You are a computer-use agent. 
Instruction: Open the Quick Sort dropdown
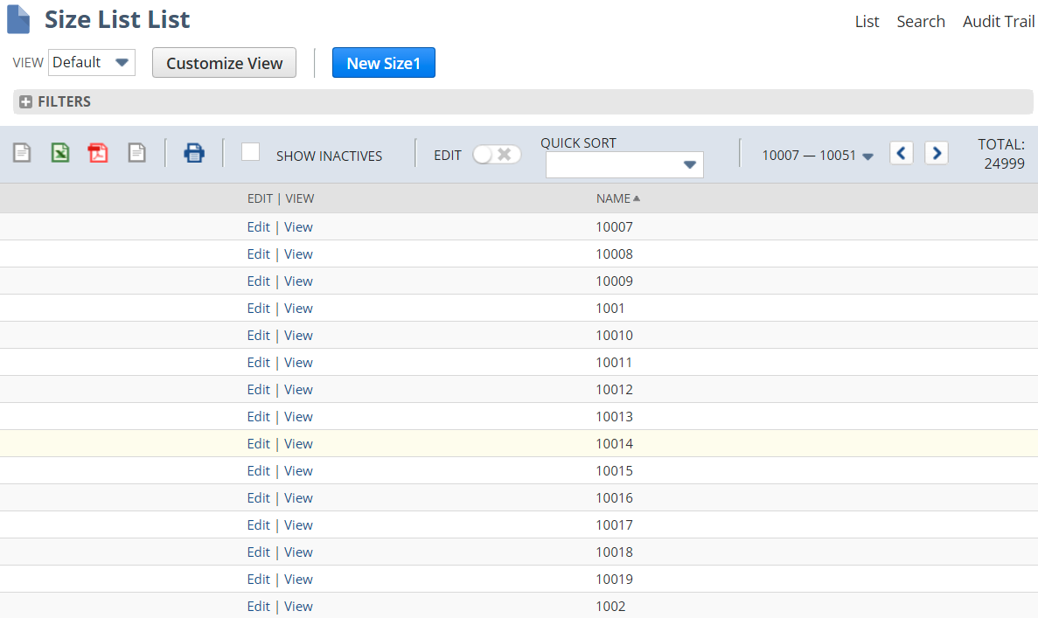(x=624, y=164)
